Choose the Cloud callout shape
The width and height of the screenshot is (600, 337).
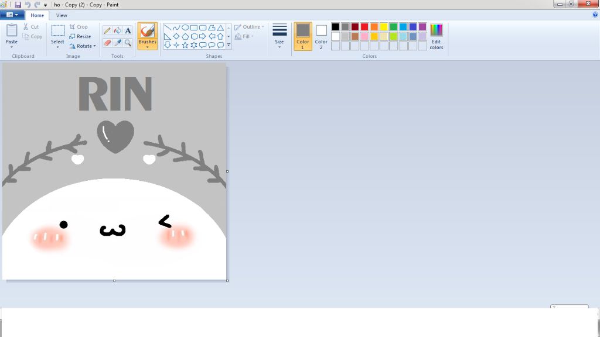tap(220, 45)
